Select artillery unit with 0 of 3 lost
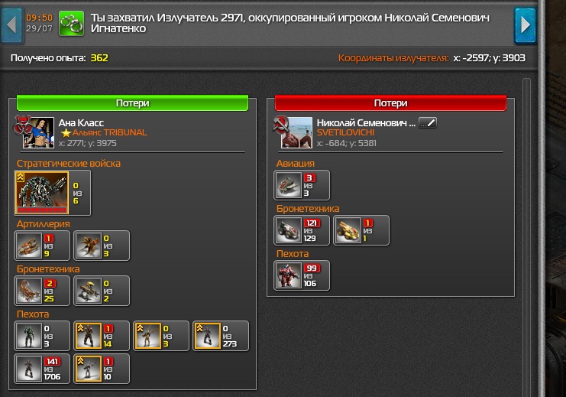Viewport: 566px width, 397px height. (x=102, y=246)
